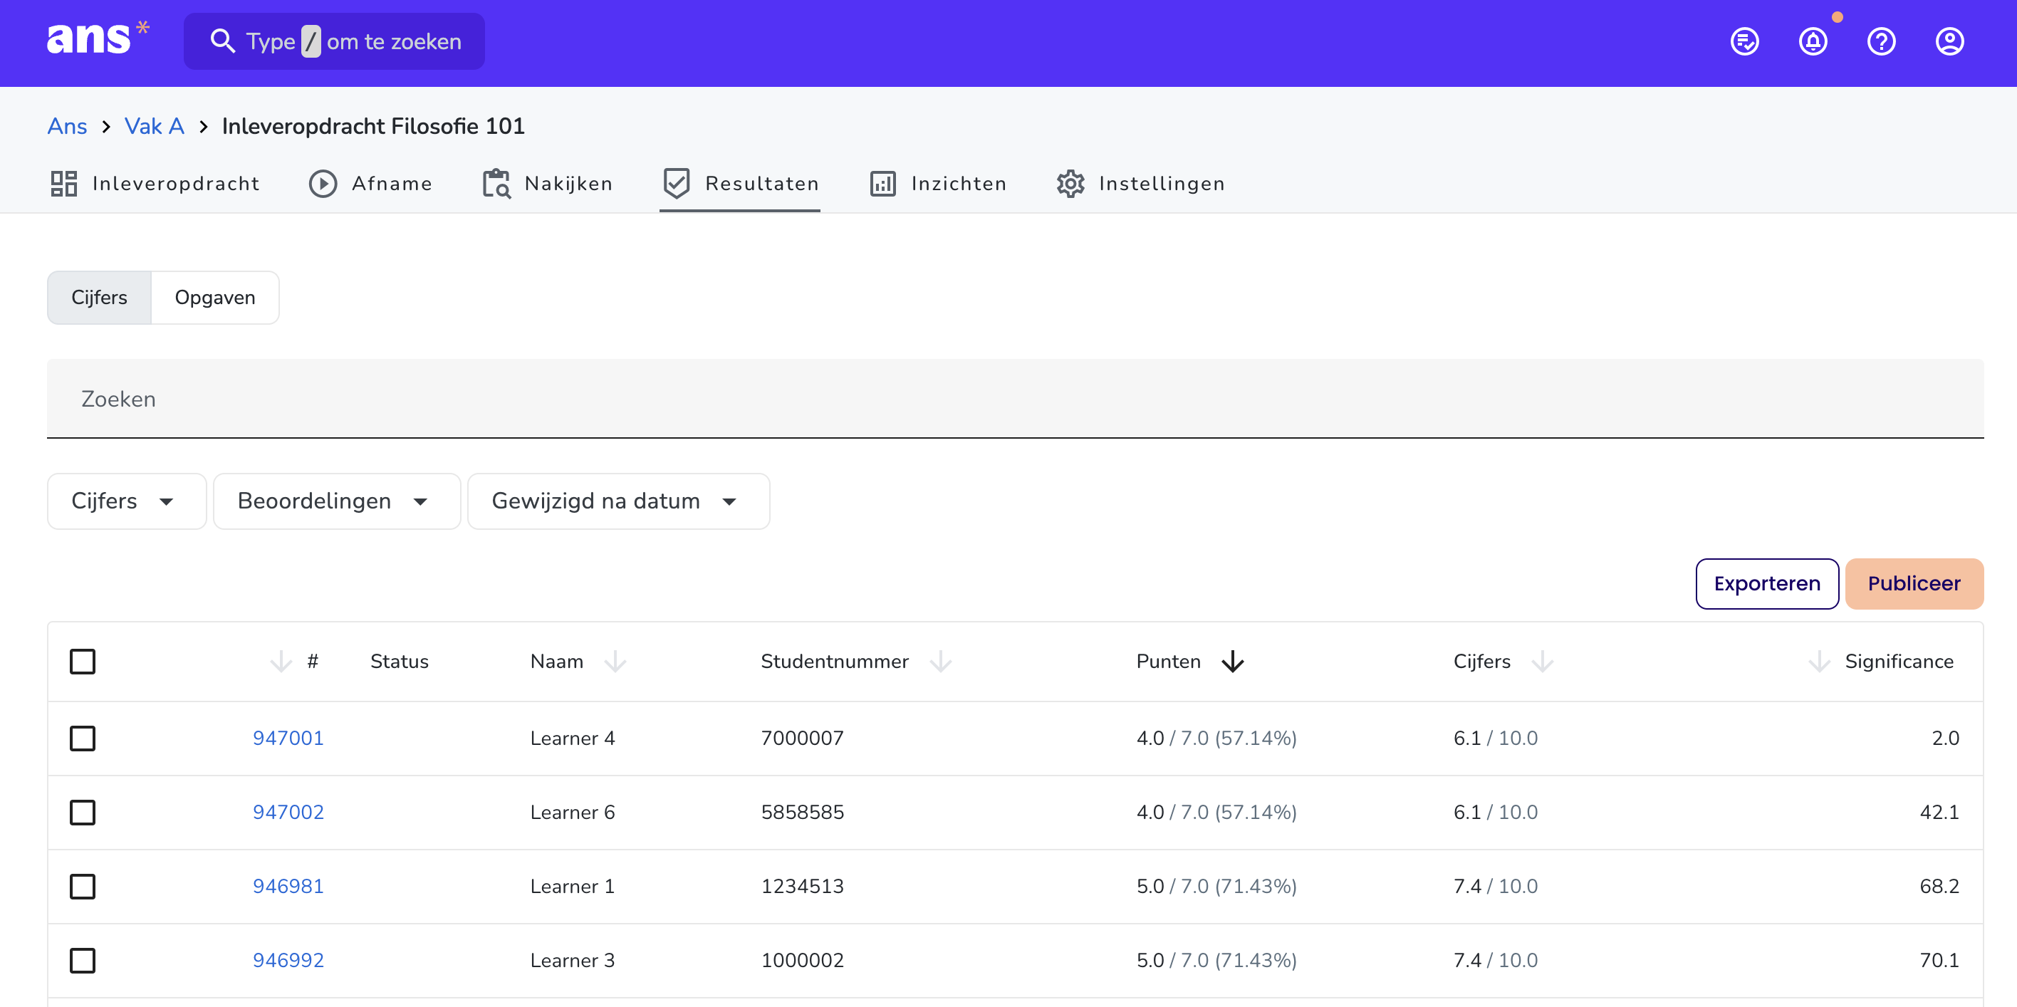Viewport: 2017px width, 1007px height.
Task: Focus the top search bar
Action: [334, 41]
